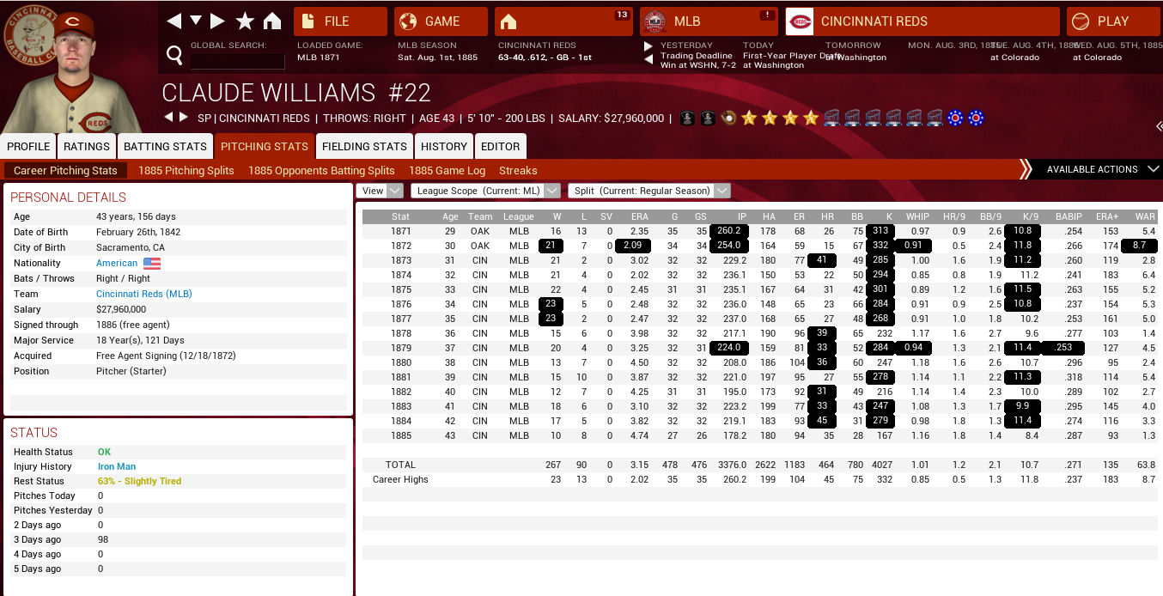The height and width of the screenshot is (596, 1163).
Task: Sort the table by ERA column header
Action: (x=639, y=216)
